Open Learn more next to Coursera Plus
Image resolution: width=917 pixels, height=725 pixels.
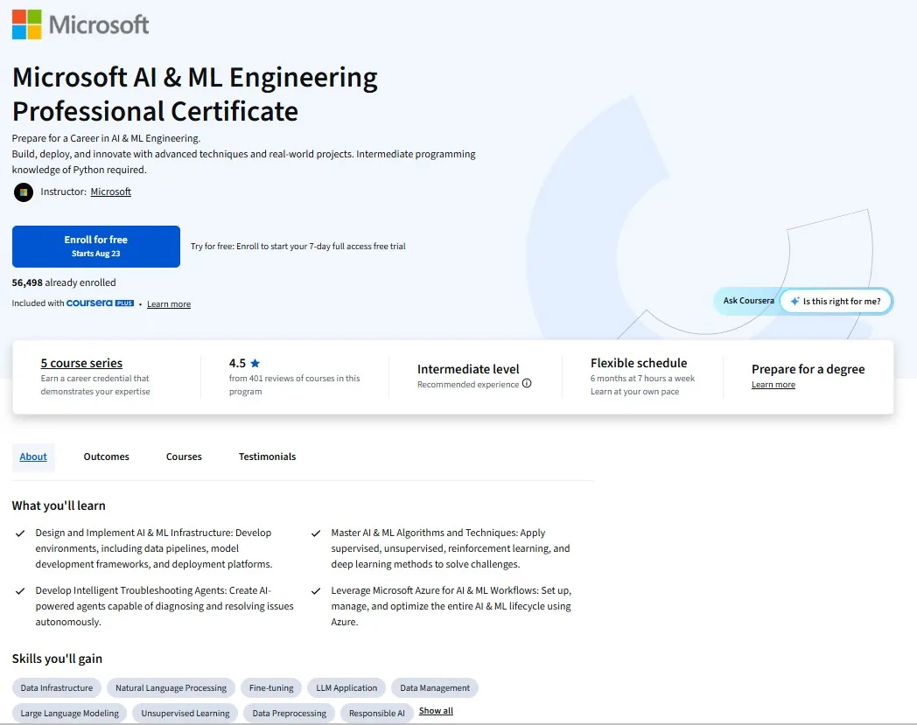(168, 304)
